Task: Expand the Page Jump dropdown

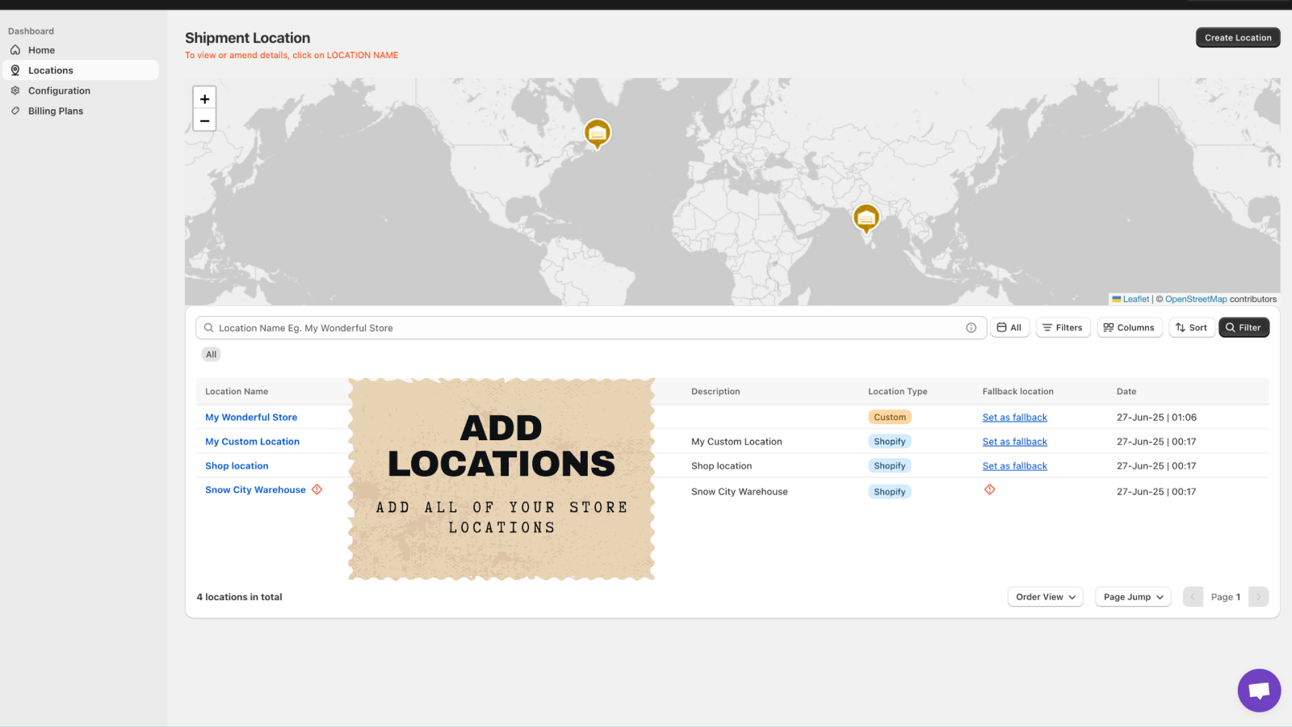Action: coord(1133,597)
